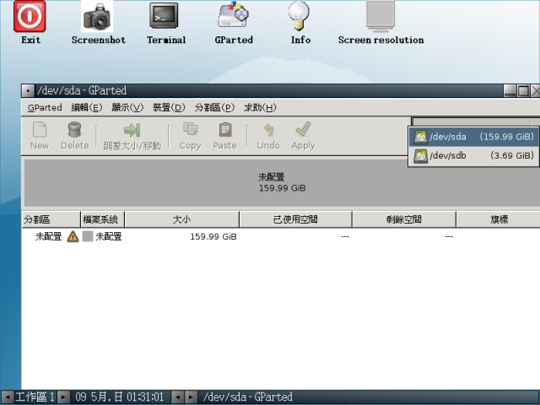540x405 pixels.
Task: Click the Delete partition toolbar icon
Action: (x=75, y=136)
